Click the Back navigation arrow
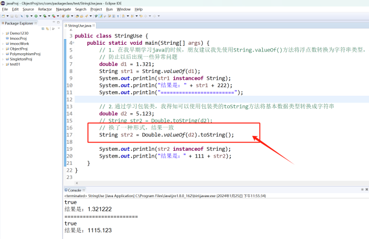The height and width of the screenshot is (239, 369). (145, 16)
